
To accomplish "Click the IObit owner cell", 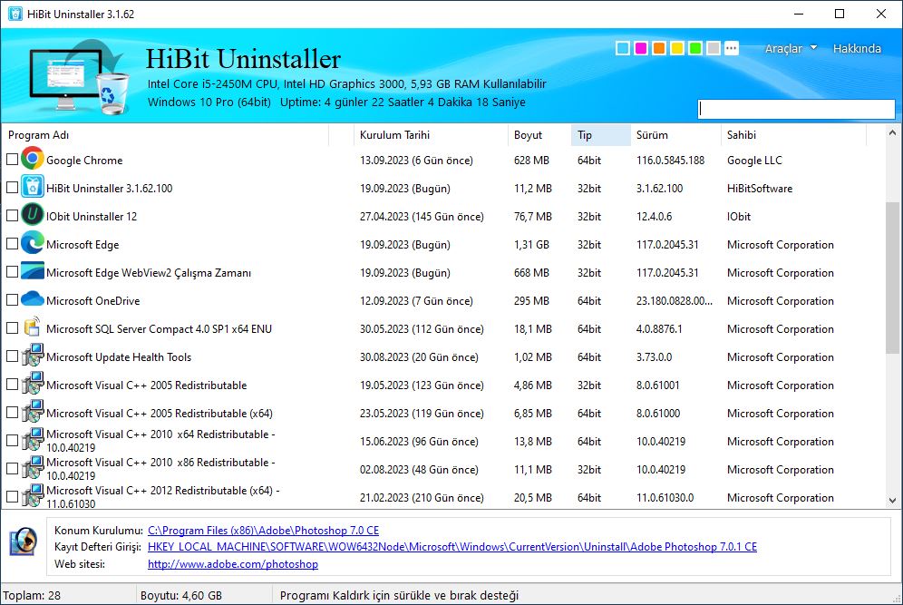I will (739, 217).
